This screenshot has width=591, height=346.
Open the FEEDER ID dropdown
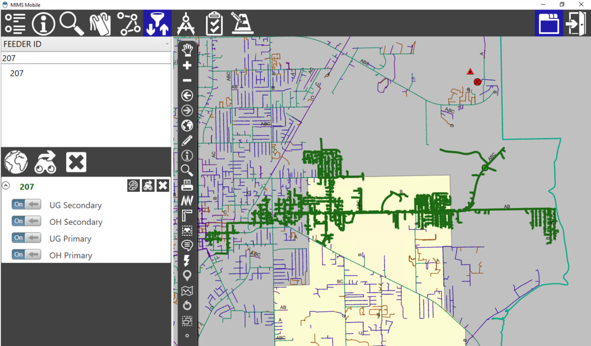point(166,44)
